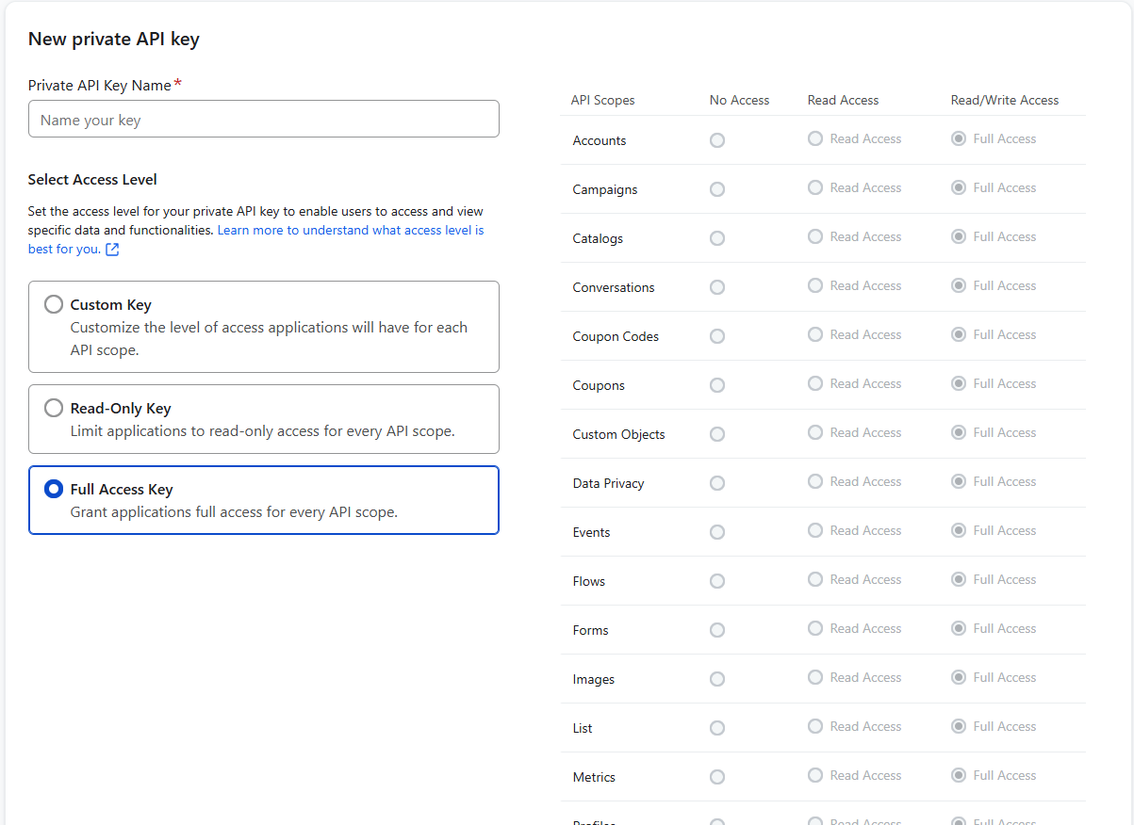Screen dimensions: 1134x825
Task: Choose Read Access for Campaigns scope
Action: [815, 187]
